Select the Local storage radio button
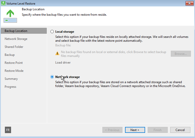 pos(52,32)
